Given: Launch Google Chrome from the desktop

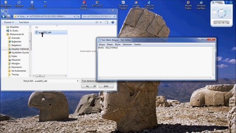Looking at the screenshot, I should 136,5.
